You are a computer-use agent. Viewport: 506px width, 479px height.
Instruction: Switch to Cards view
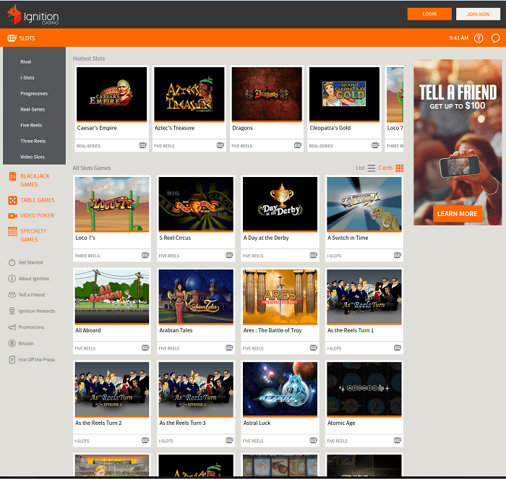pos(391,168)
